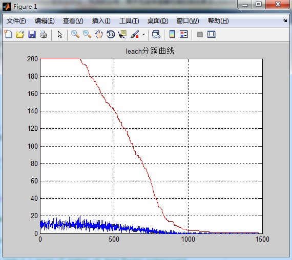Insert a legend using the toolbar icon
The image size is (292, 260).
click(184, 34)
